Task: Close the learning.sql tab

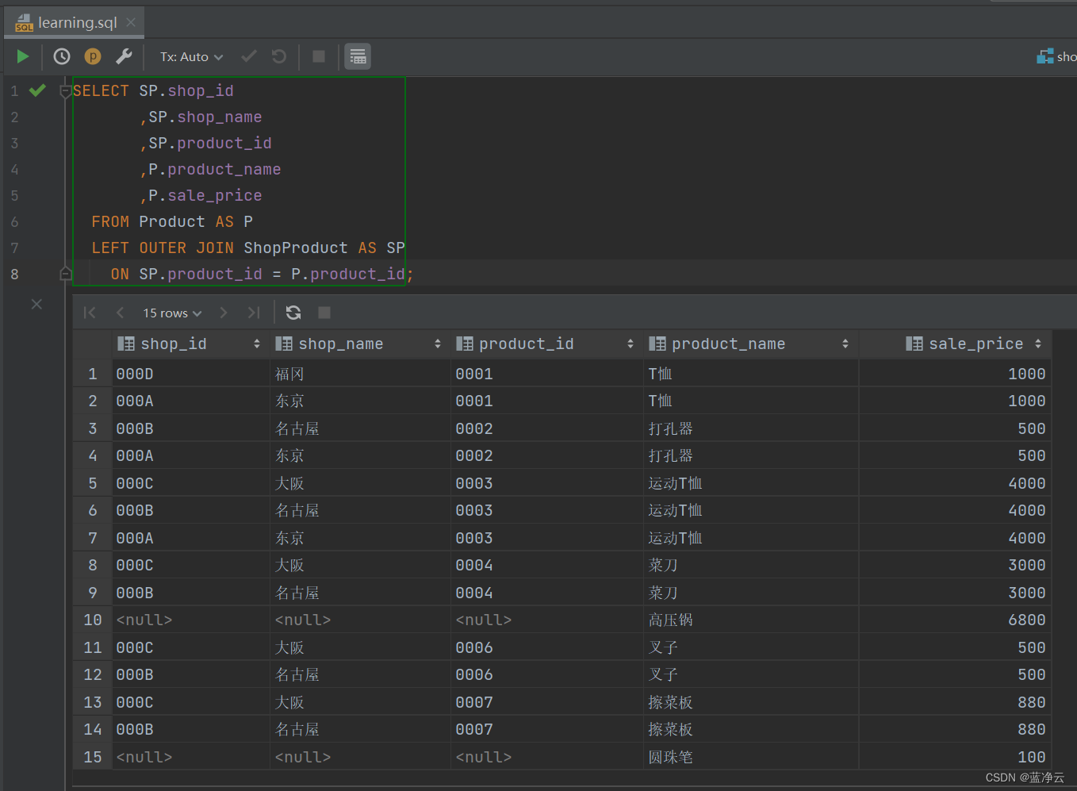Action: [131, 22]
